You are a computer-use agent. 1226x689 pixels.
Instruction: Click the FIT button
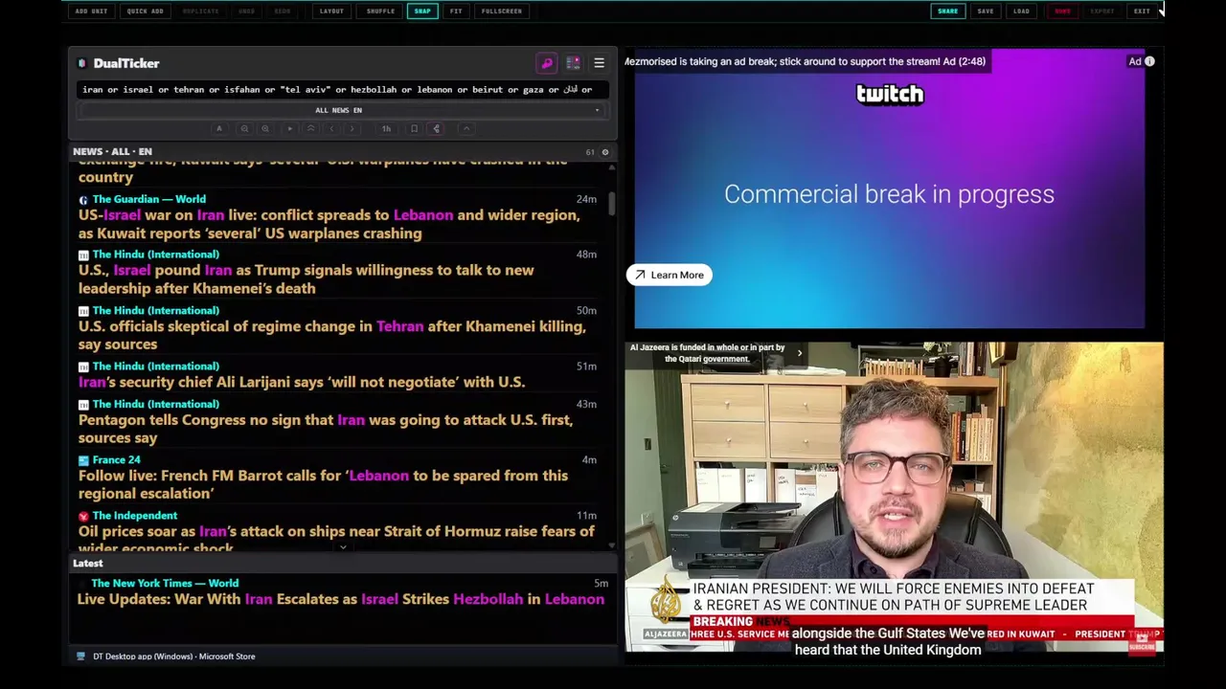coord(456,11)
